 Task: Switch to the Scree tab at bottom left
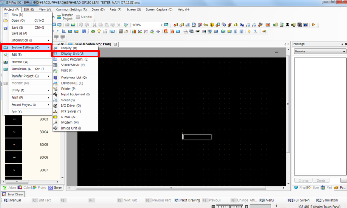56,187
